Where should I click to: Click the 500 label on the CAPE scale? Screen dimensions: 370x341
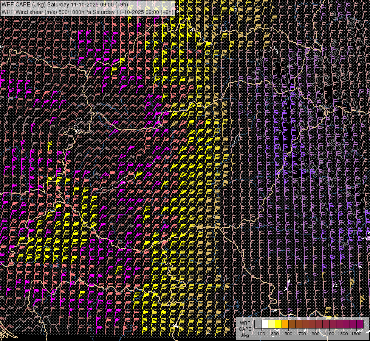click(x=288, y=334)
